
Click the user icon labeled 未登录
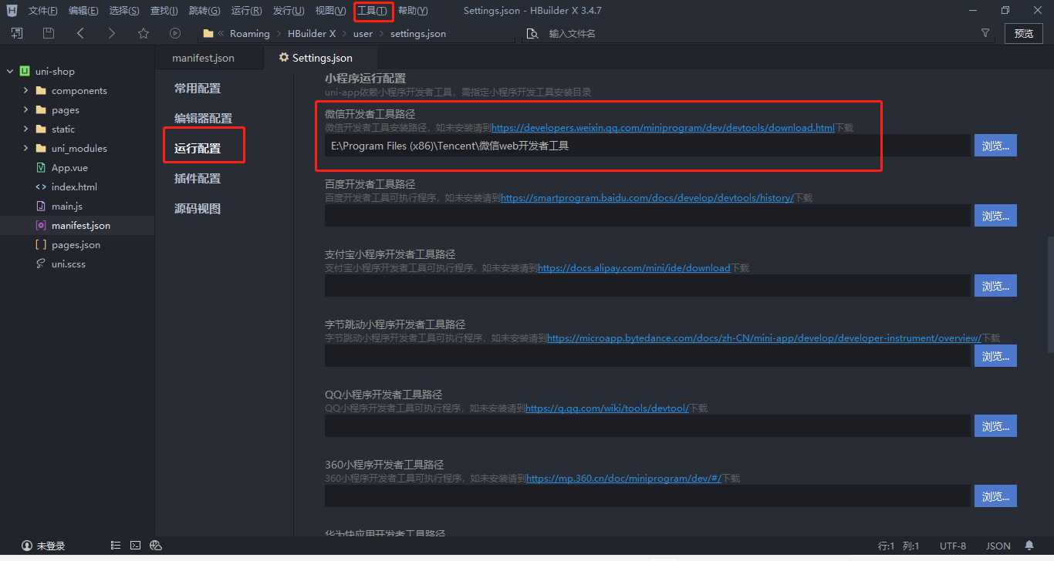coord(26,546)
